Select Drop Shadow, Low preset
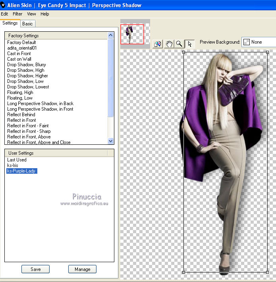This screenshot has height=282, width=276. coord(25,81)
